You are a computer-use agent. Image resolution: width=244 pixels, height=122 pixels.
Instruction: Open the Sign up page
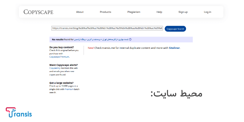tap(183, 12)
